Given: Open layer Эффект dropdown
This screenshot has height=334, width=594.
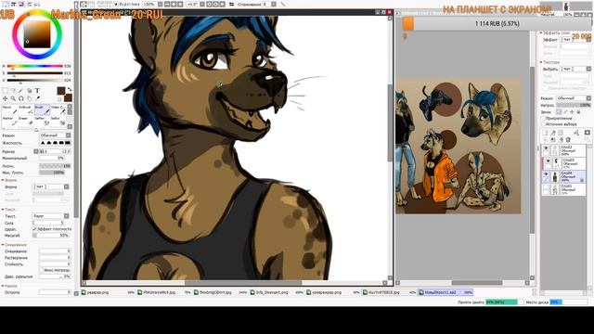Looking at the screenshot, I should click(576, 39).
